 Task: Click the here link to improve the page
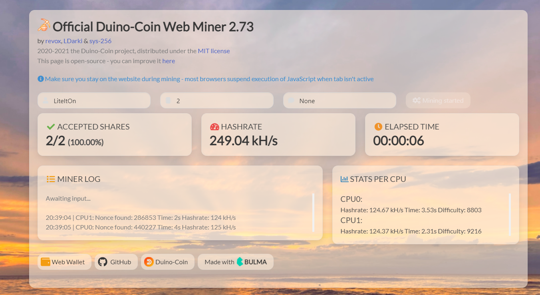(x=169, y=61)
